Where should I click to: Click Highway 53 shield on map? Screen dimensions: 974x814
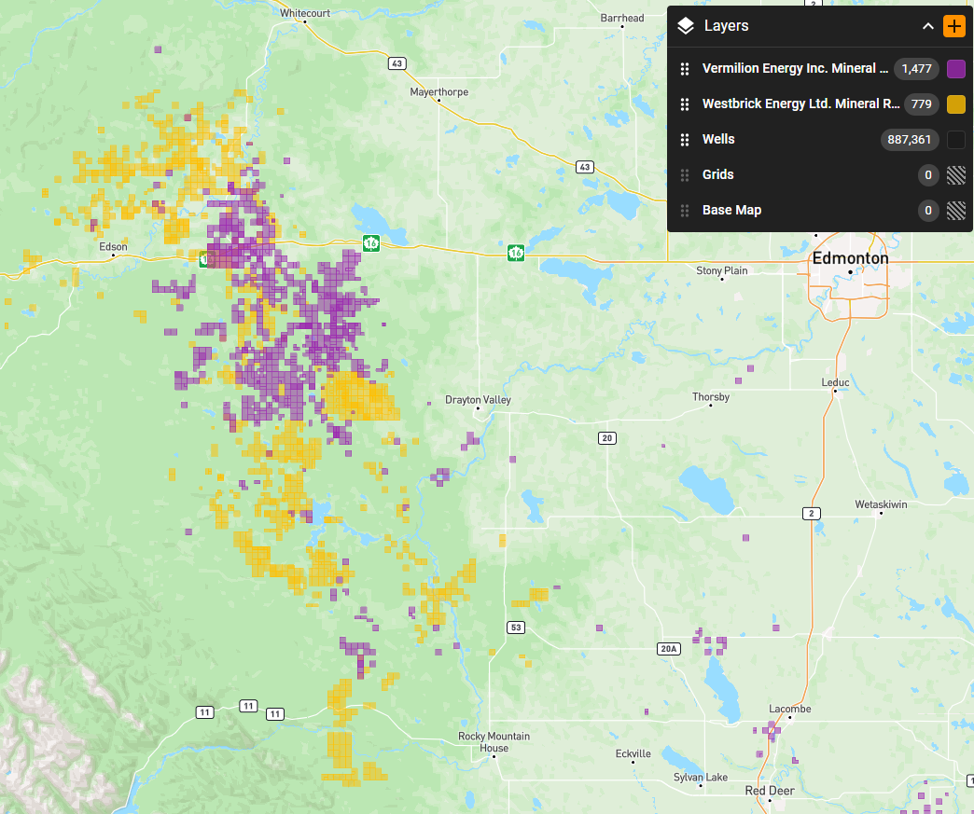(x=516, y=628)
